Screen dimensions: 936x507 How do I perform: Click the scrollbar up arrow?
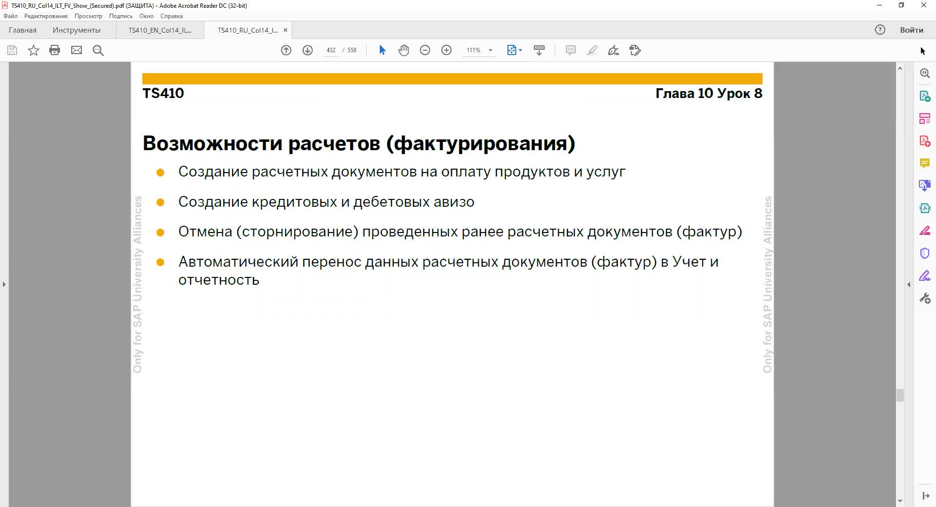coord(900,68)
